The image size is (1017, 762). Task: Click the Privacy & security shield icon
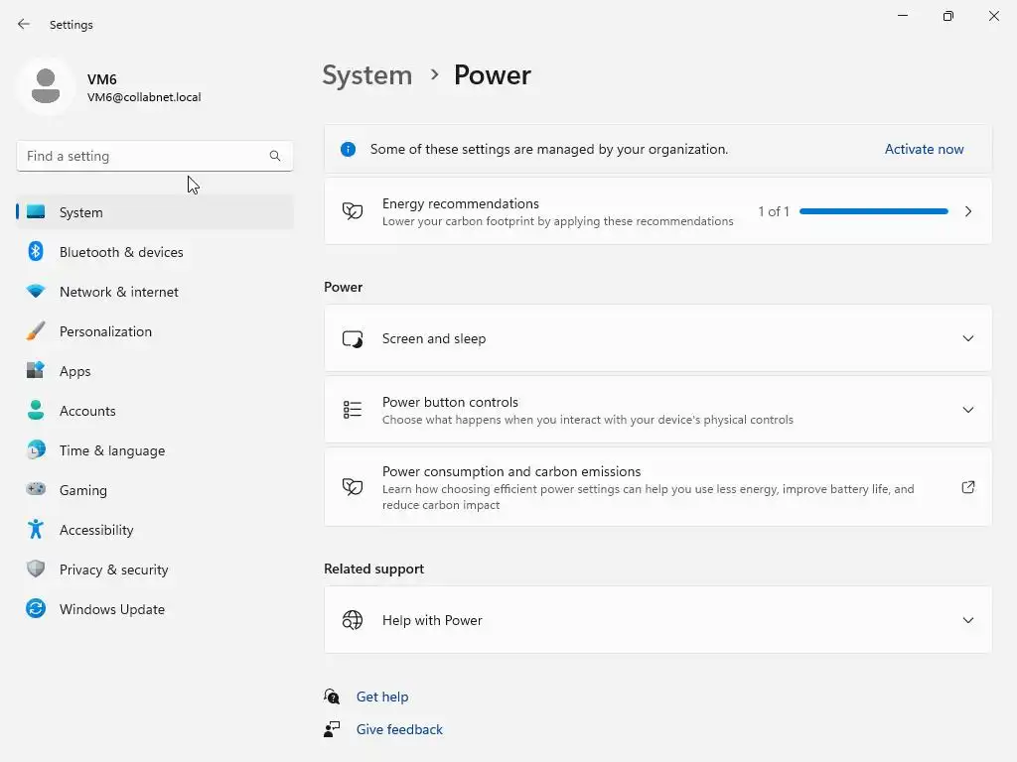point(36,570)
